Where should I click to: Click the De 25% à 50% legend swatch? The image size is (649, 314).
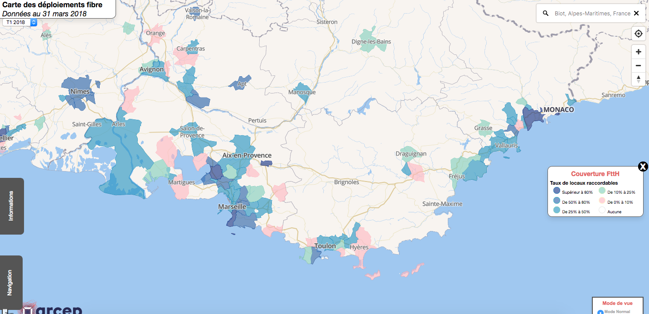tap(557, 211)
